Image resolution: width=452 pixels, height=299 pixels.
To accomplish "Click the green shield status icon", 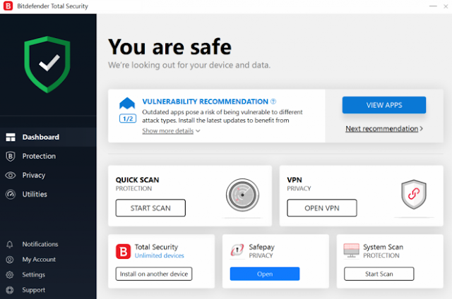I will pyautogui.click(x=47, y=64).
